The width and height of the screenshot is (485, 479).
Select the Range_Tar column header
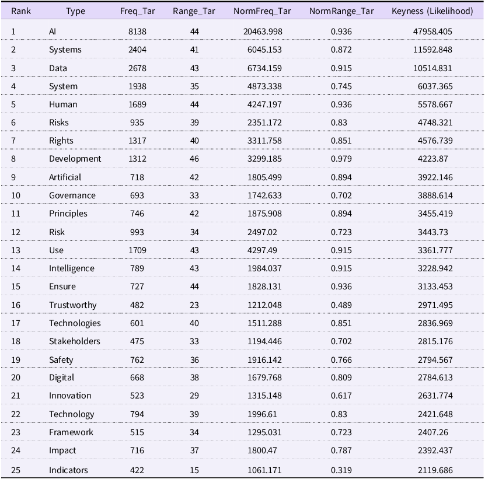pos(194,11)
